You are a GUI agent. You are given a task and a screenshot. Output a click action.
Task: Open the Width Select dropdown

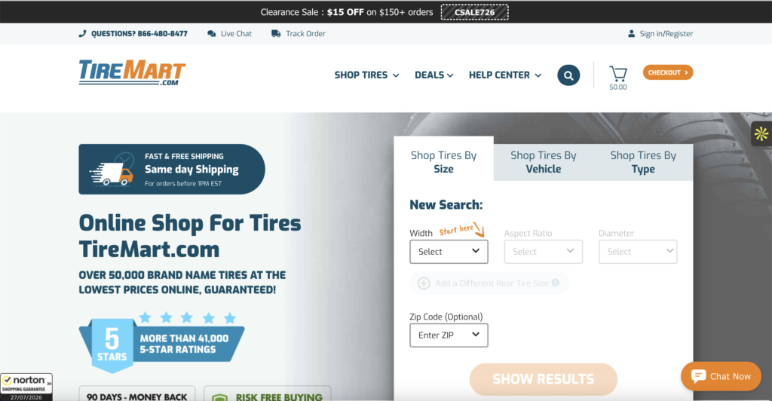pyautogui.click(x=449, y=252)
